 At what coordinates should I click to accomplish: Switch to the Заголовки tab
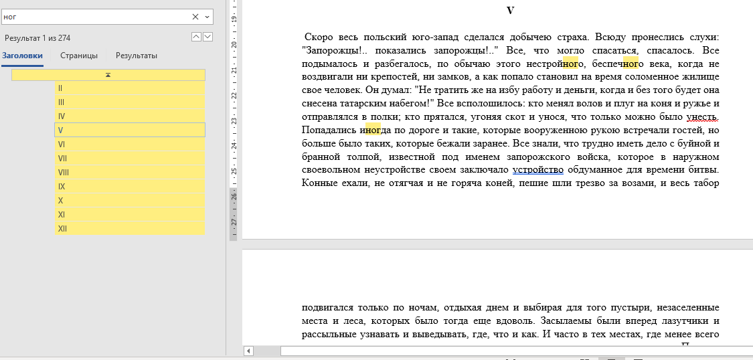(x=22, y=56)
